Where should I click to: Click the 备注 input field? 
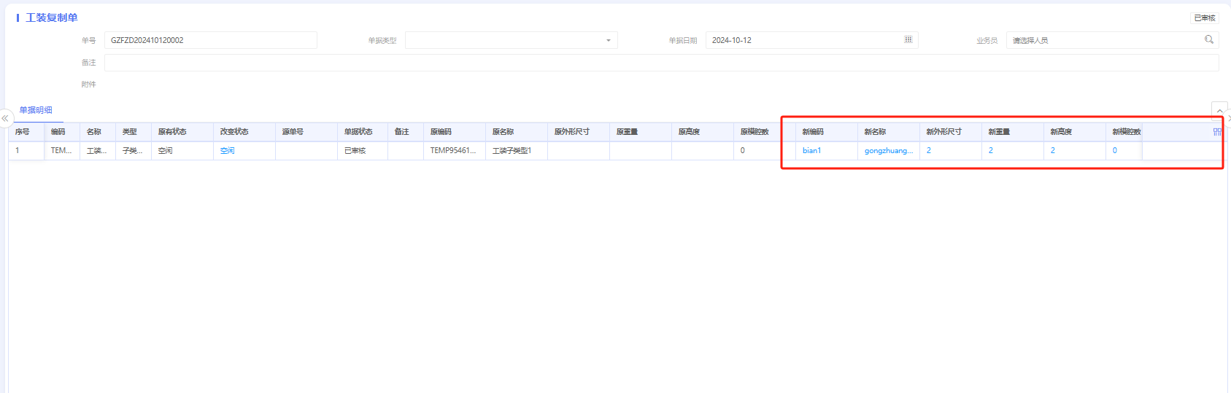click(661, 63)
